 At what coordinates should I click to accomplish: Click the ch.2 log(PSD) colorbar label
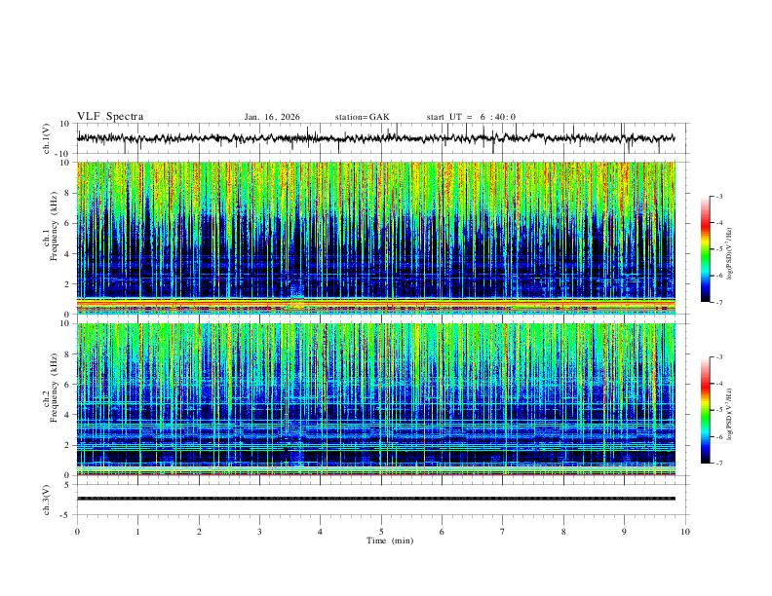point(730,414)
